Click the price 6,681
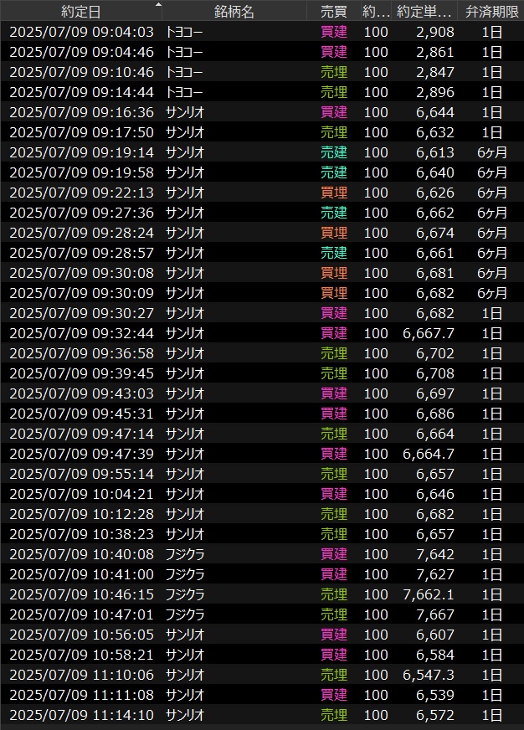 (435, 273)
